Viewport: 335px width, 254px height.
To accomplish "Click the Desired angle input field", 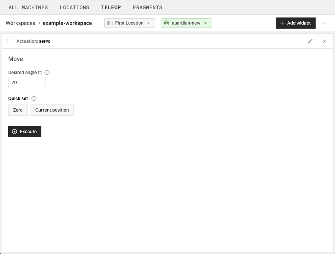I will (27, 83).
